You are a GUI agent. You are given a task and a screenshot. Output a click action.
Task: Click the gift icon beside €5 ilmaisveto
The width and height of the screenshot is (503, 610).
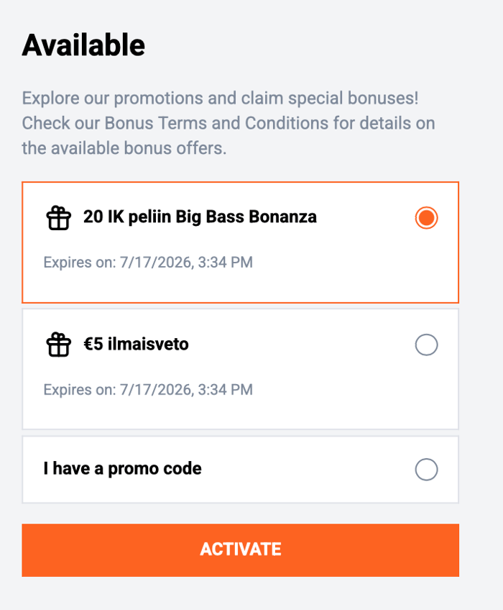click(x=59, y=345)
